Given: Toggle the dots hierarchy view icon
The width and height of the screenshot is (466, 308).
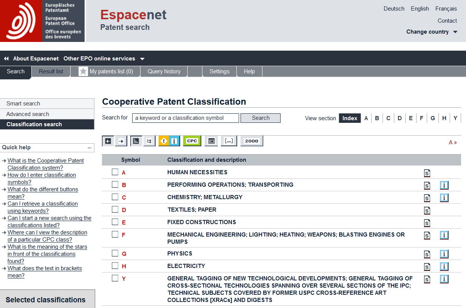Looking at the screenshot, I should coord(136,141).
